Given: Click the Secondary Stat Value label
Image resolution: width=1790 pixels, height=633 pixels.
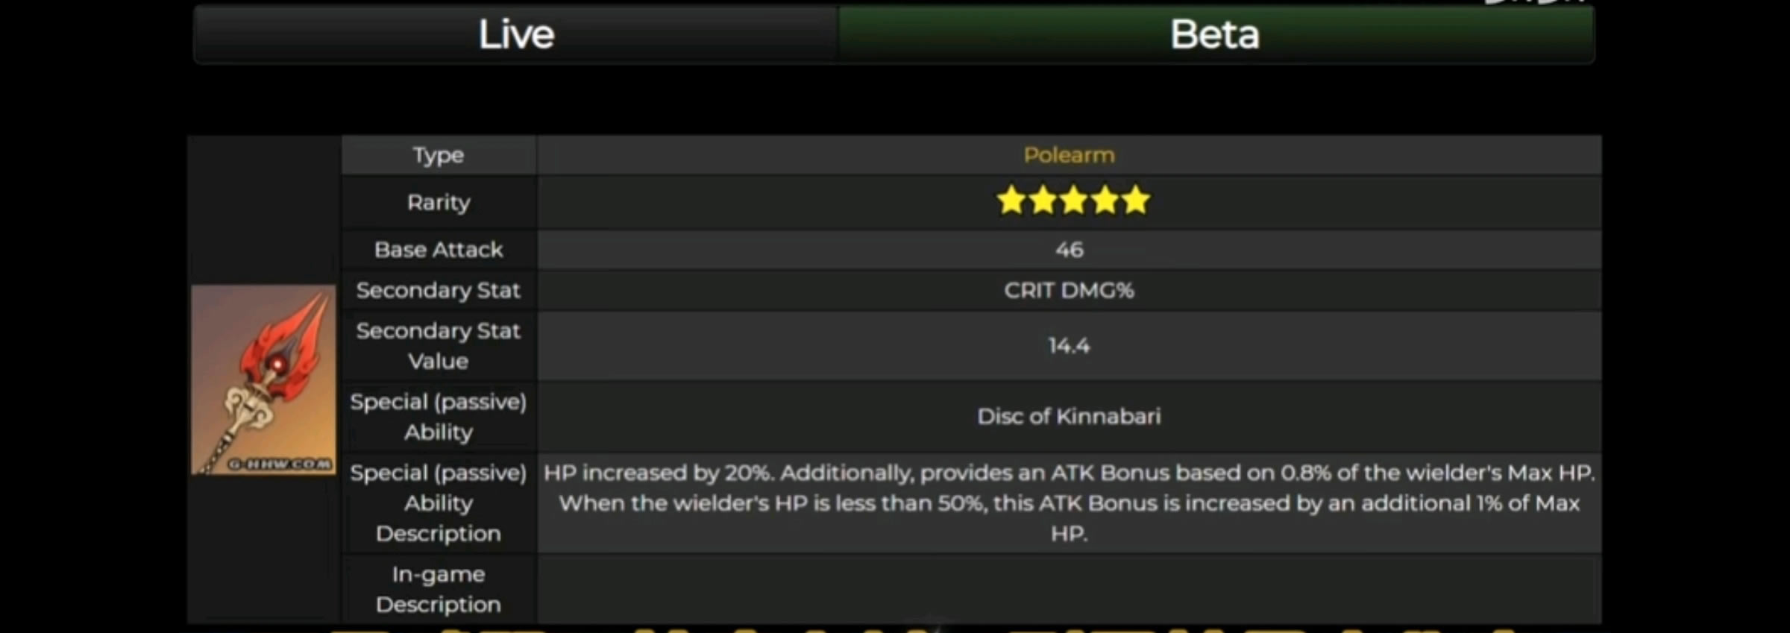Looking at the screenshot, I should [x=439, y=346].
